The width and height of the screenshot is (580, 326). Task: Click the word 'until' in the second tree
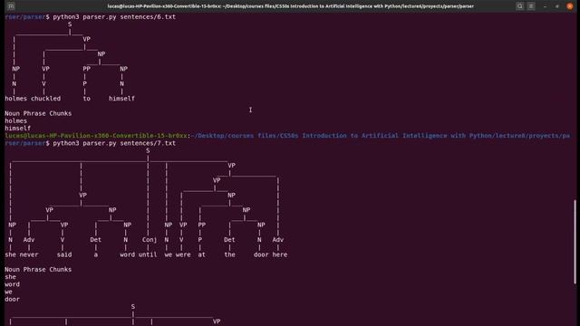[148, 254]
